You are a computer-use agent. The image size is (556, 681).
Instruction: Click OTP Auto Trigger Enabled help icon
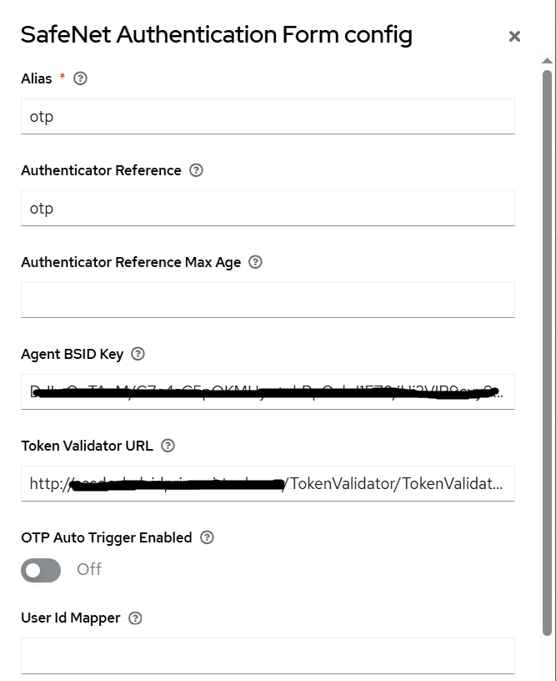pyautogui.click(x=207, y=537)
